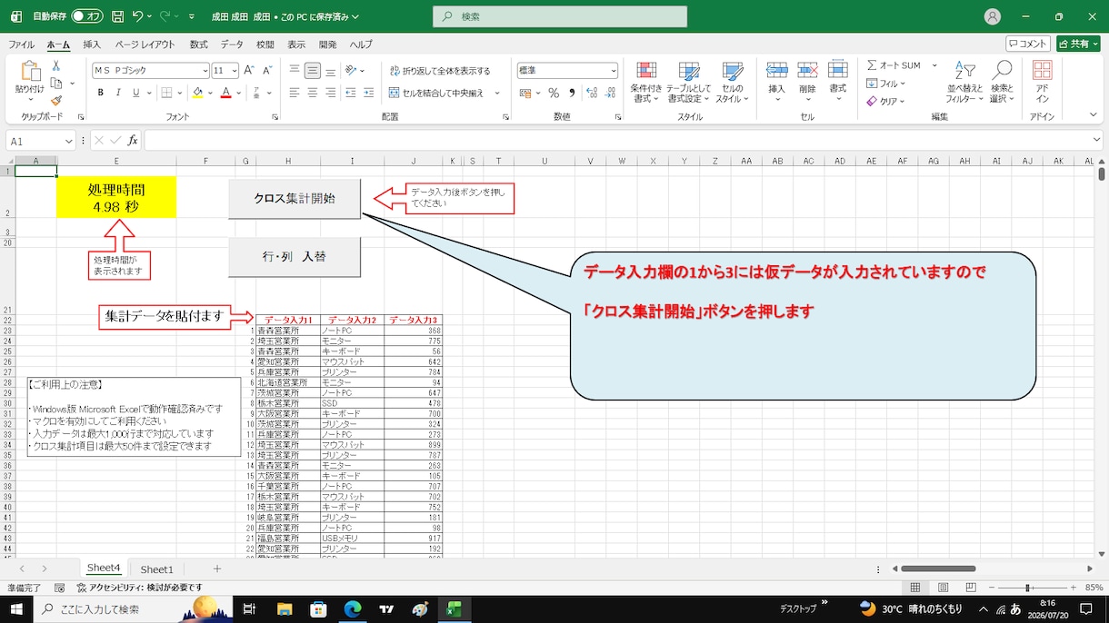Image resolution: width=1109 pixels, height=623 pixels.
Task: Add a new sheet with plus button
Action: (216, 569)
